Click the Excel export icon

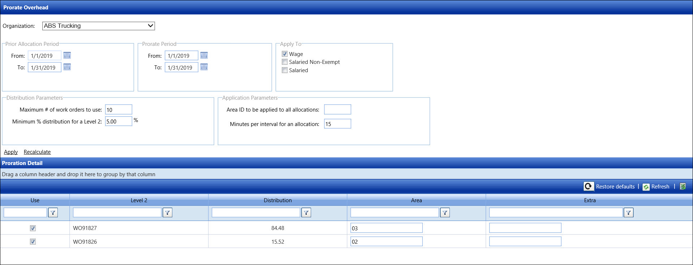683,186
